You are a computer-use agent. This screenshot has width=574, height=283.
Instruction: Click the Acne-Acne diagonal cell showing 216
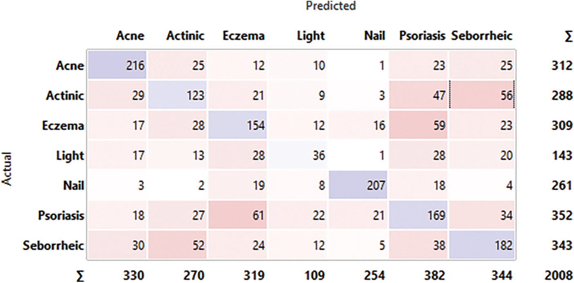(117, 65)
